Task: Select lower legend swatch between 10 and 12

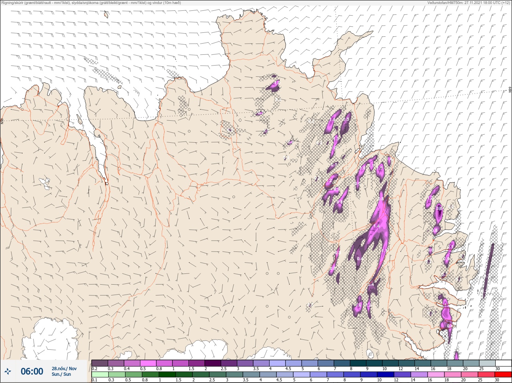Action: pos(386,374)
